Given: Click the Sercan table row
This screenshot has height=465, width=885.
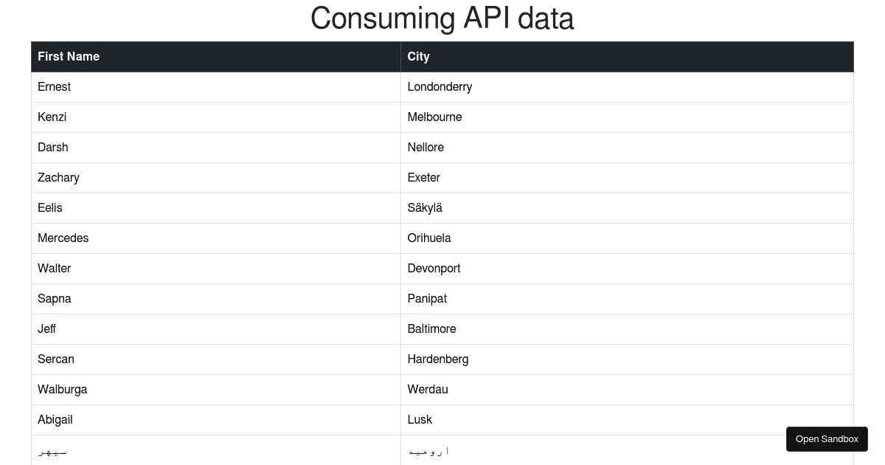Looking at the screenshot, I should point(56,359).
